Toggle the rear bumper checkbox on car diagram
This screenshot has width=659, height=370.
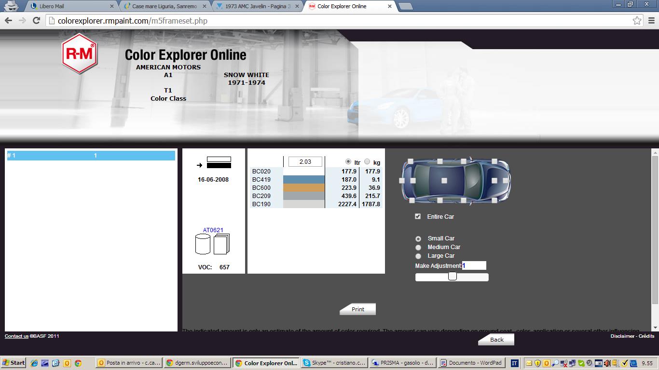402,181
